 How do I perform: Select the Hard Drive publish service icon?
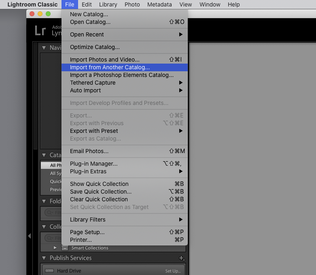[49, 271]
